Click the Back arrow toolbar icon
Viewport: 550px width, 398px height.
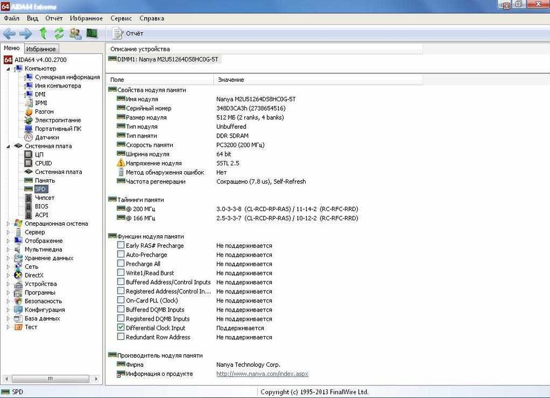[9, 34]
